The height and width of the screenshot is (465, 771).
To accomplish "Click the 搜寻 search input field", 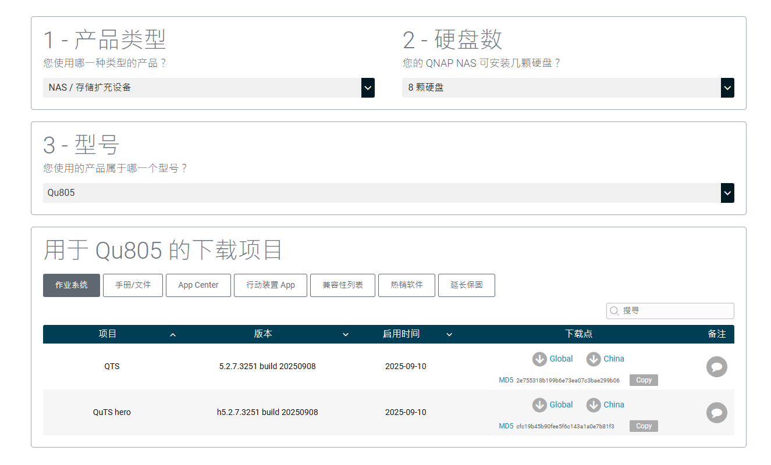I will point(670,311).
